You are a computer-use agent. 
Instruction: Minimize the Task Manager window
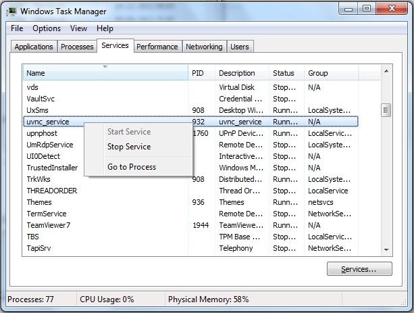coord(348,9)
